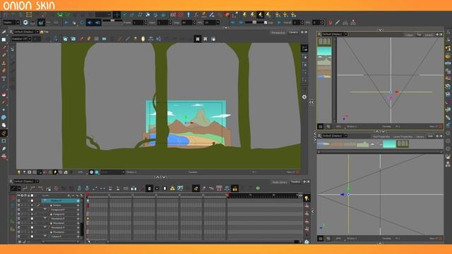Select the sky layer thumbnail in the Top view
The height and width of the screenshot is (254, 452).
pos(324,52)
